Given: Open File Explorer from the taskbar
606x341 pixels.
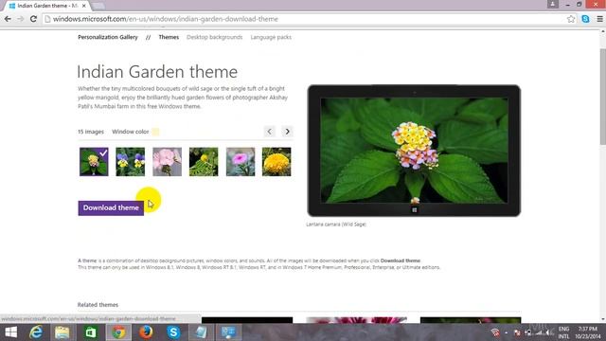Looking at the screenshot, I should (62, 332).
